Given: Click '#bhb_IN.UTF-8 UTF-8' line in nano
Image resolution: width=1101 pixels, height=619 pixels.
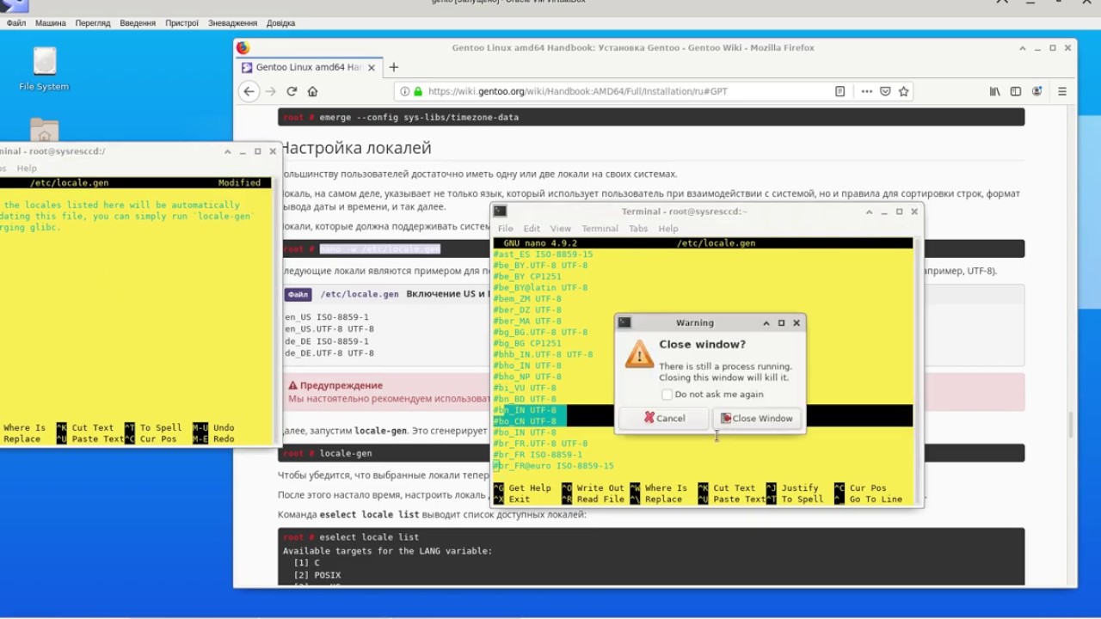Looking at the screenshot, I should [543, 354].
